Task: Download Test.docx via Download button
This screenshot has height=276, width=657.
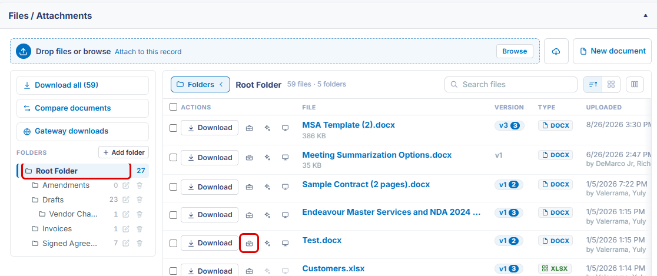Action: point(210,243)
